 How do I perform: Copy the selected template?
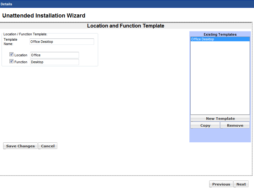(205, 125)
